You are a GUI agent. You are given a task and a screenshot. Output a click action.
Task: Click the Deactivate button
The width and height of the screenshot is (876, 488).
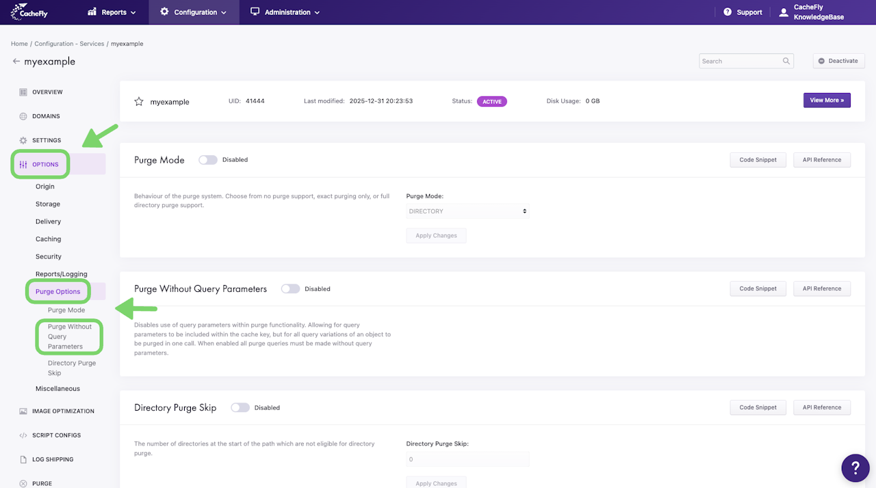click(838, 61)
